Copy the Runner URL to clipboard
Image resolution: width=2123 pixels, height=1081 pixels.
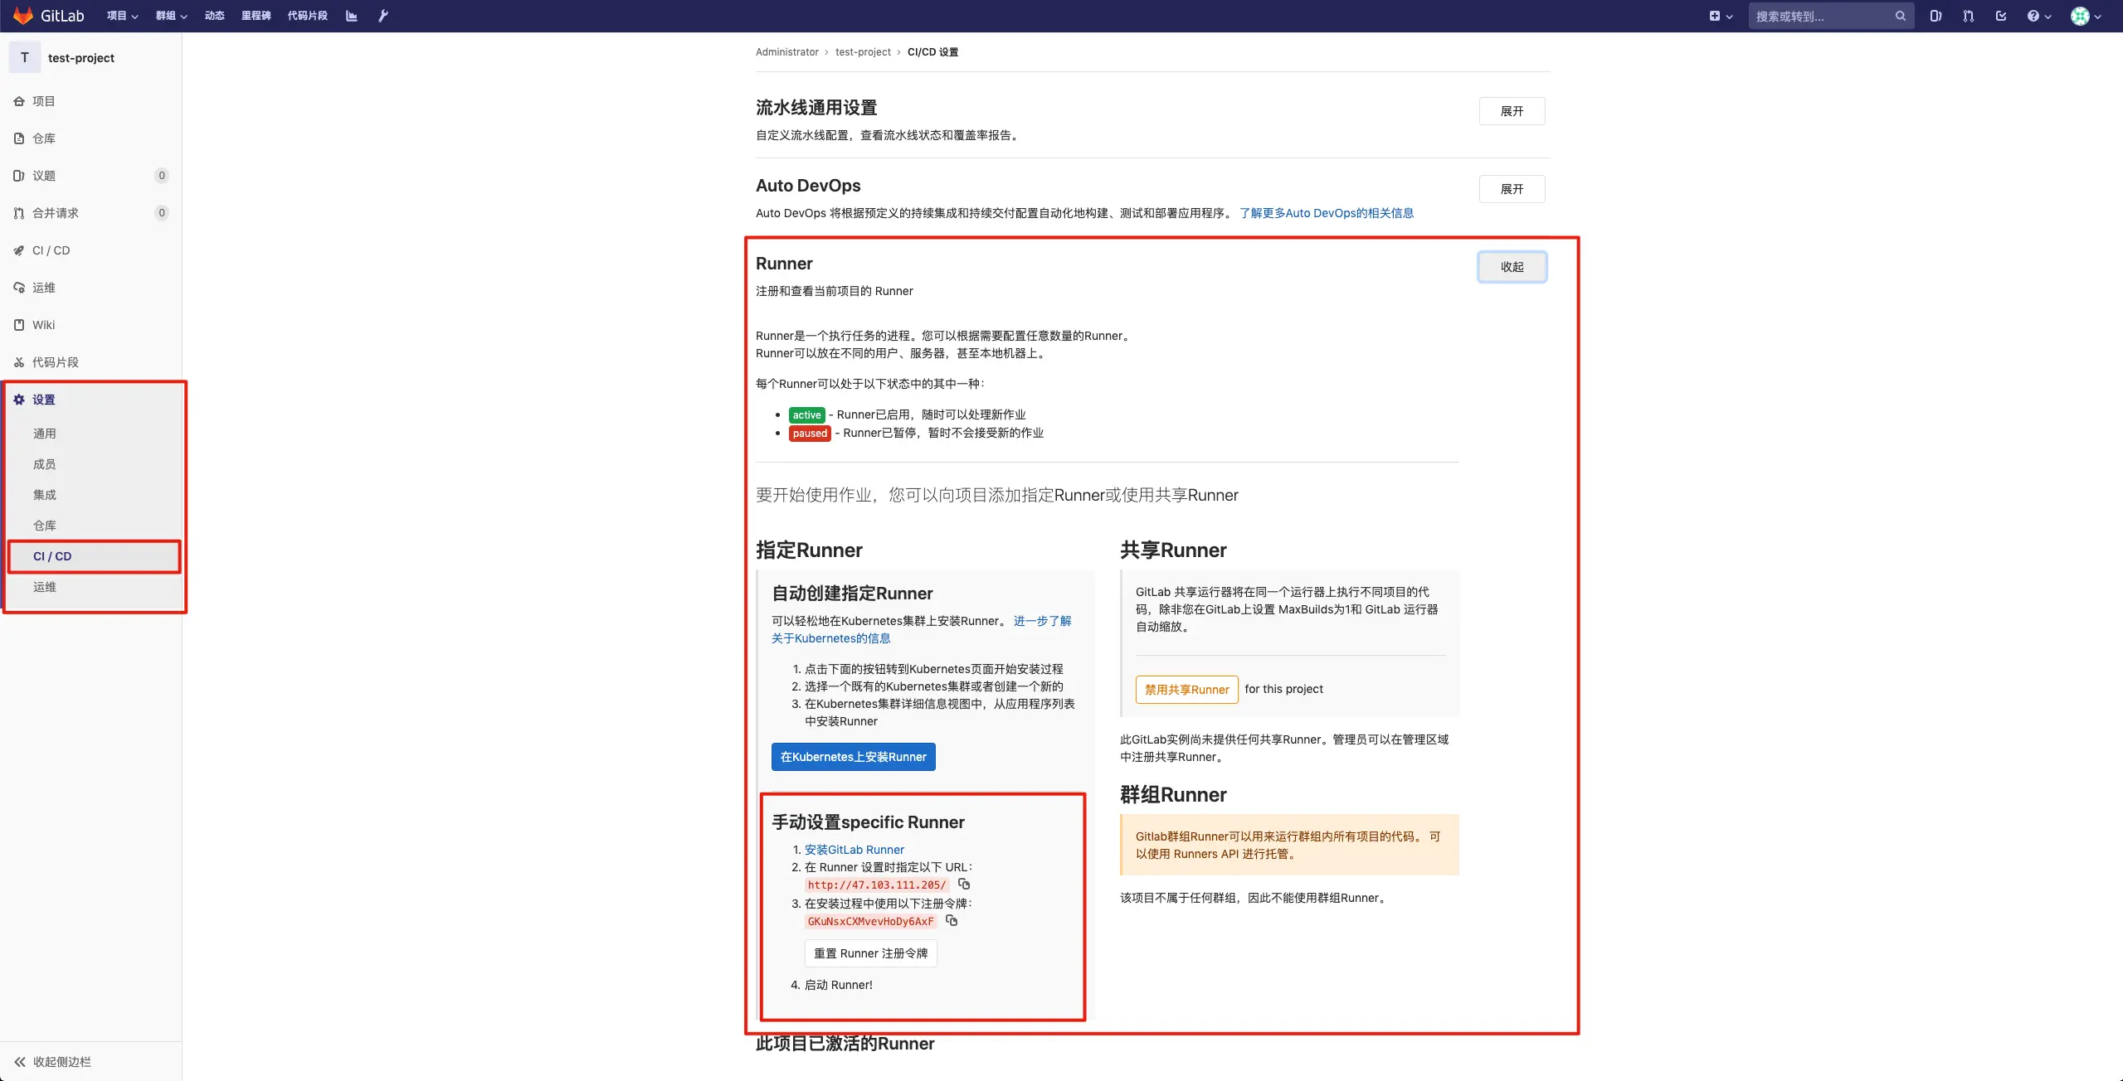[964, 885]
